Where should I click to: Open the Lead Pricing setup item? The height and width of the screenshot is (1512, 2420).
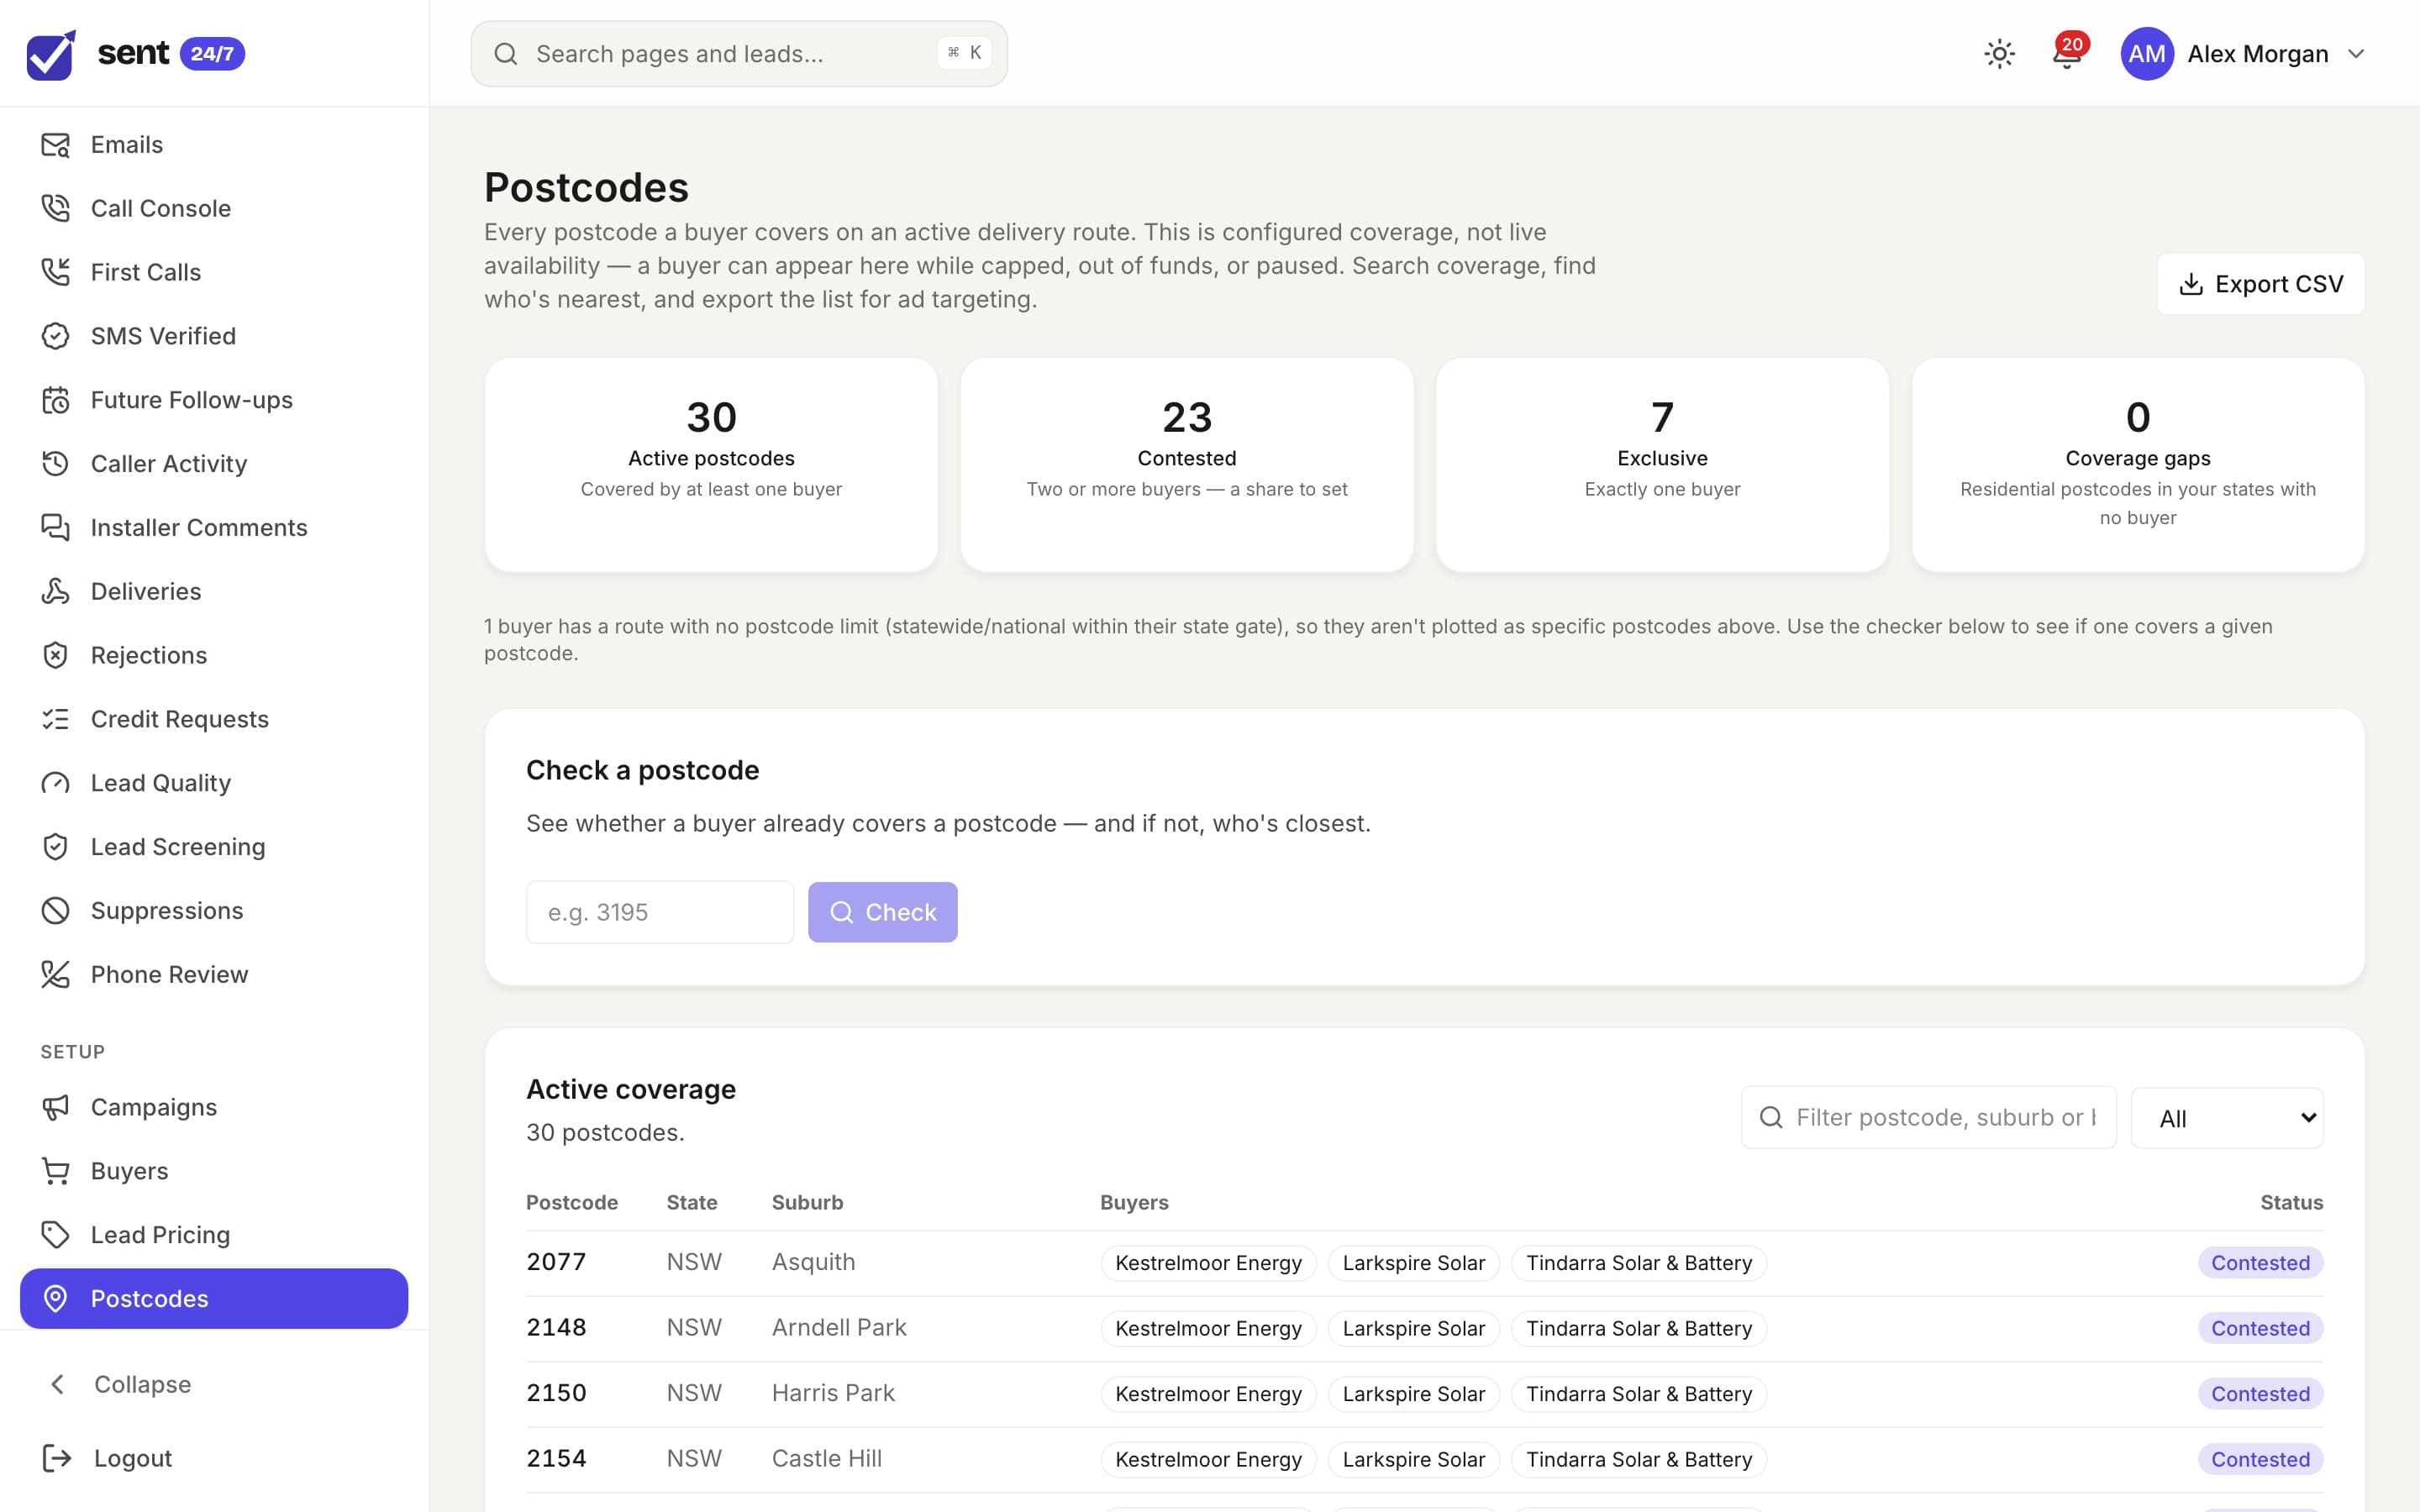(214, 1235)
